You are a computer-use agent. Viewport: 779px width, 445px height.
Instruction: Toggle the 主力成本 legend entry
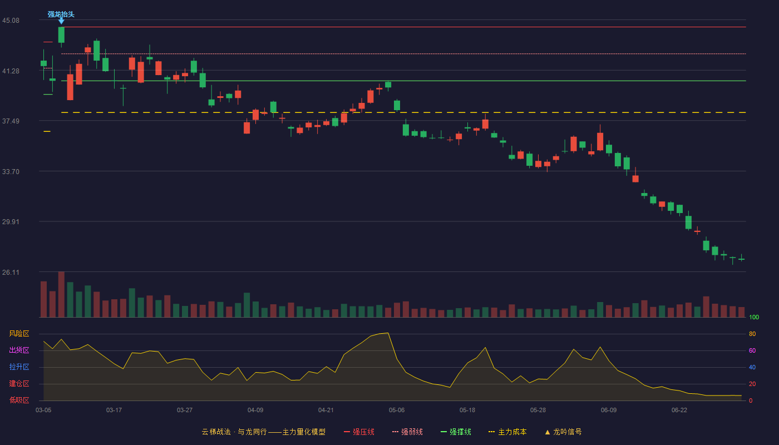[507, 432]
